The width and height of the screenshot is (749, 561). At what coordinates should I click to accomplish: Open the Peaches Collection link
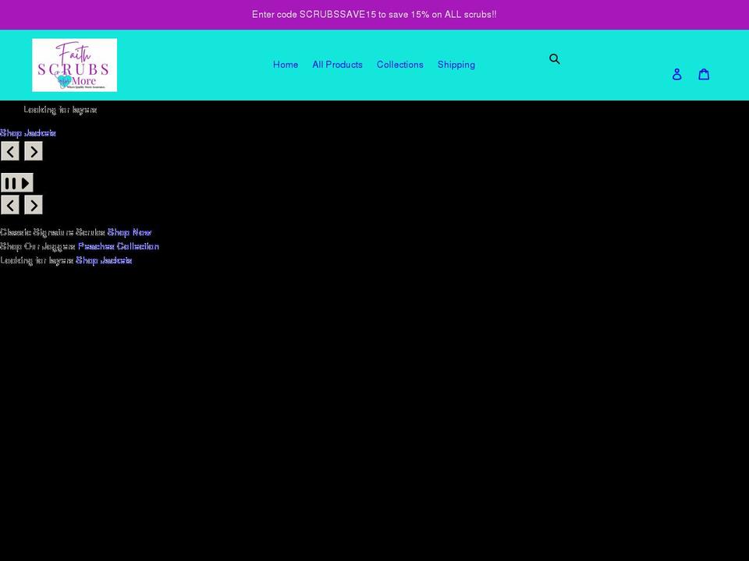click(119, 246)
